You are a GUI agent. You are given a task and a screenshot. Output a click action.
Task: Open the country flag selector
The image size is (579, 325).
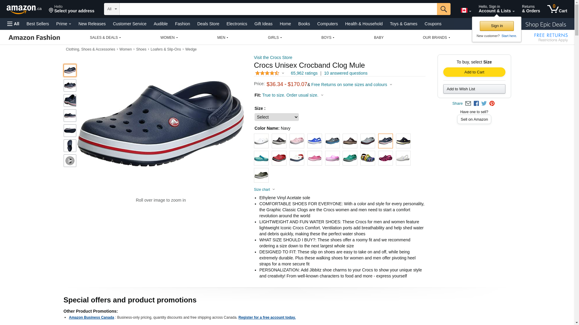pos(466,11)
